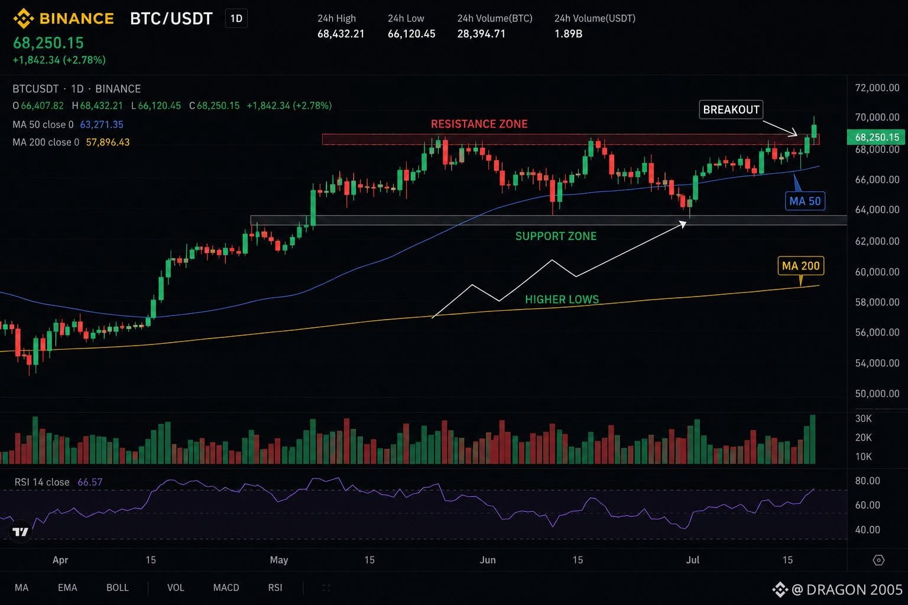Click the open value O 66,407.82 in the legend
The height and width of the screenshot is (605, 908).
[38, 106]
